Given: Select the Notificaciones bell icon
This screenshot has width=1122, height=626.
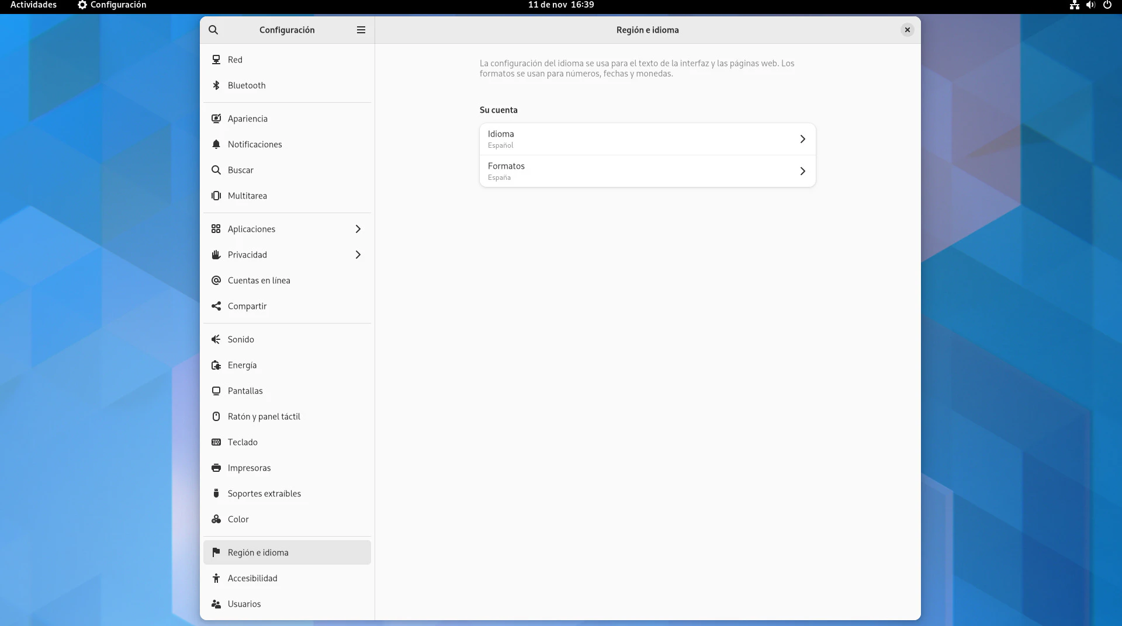Looking at the screenshot, I should click(216, 144).
